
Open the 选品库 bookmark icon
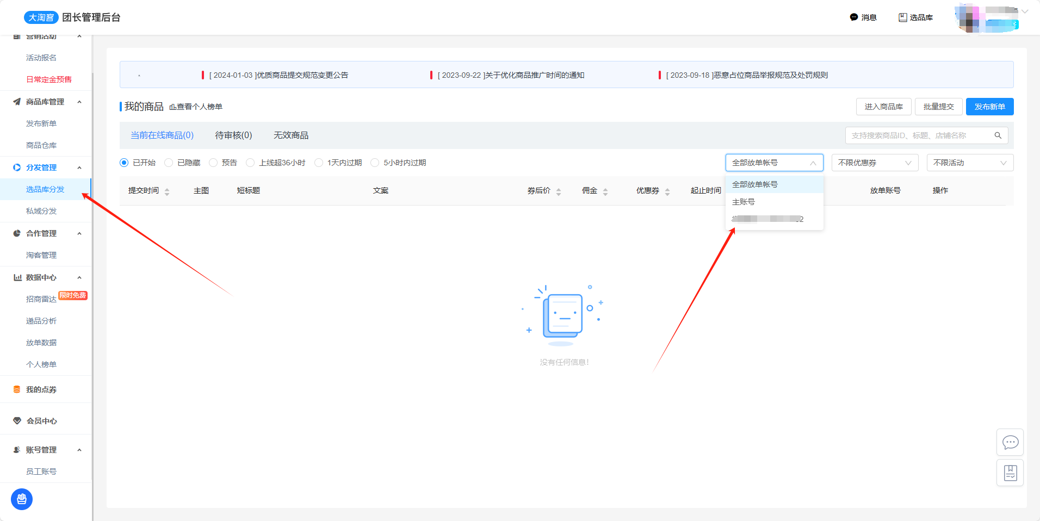tap(902, 17)
